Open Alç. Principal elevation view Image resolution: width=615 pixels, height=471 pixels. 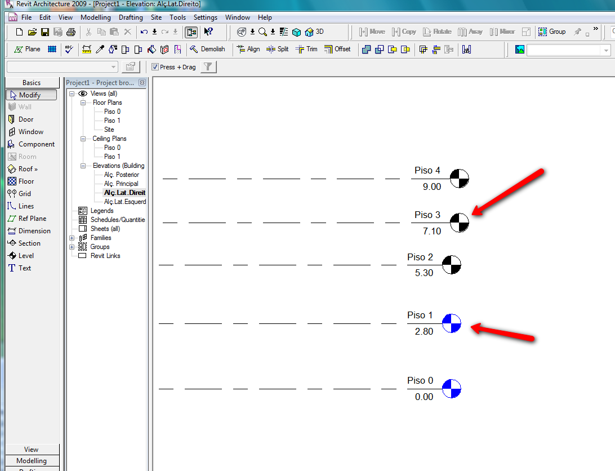coord(121,184)
